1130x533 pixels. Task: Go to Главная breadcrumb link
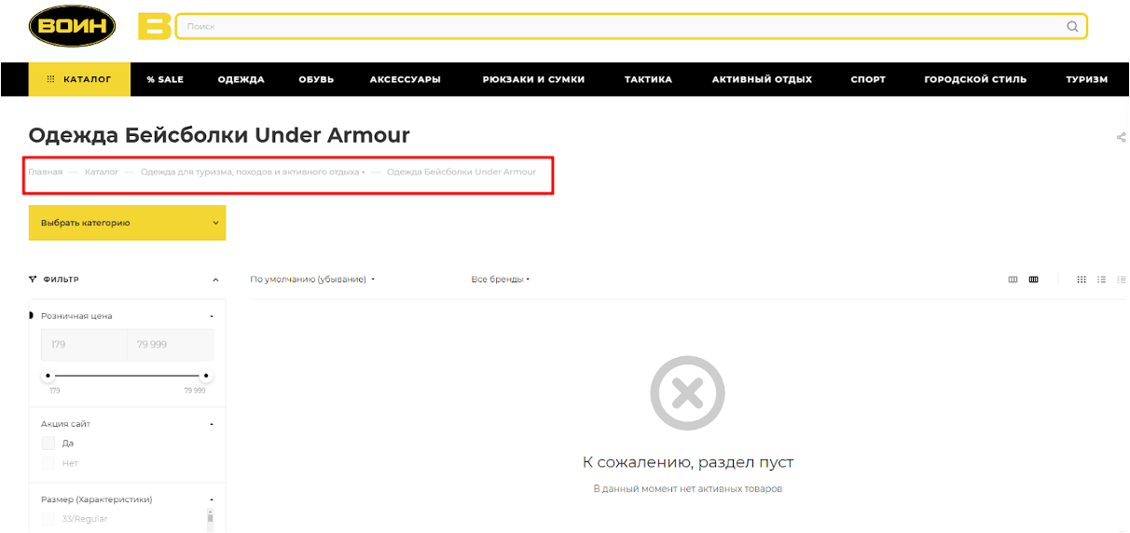click(x=46, y=172)
